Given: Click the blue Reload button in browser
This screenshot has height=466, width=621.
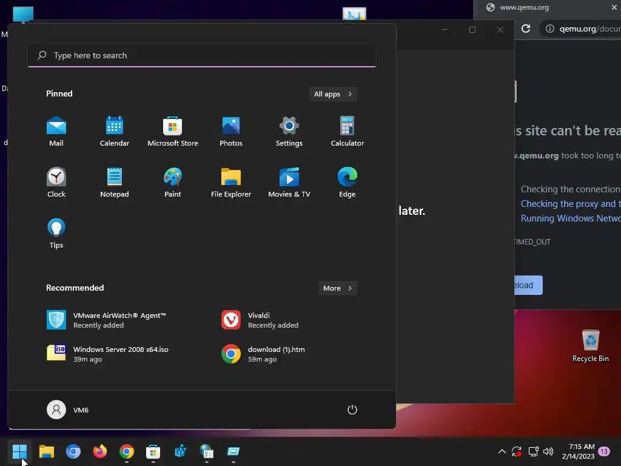Looking at the screenshot, I should [528, 285].
